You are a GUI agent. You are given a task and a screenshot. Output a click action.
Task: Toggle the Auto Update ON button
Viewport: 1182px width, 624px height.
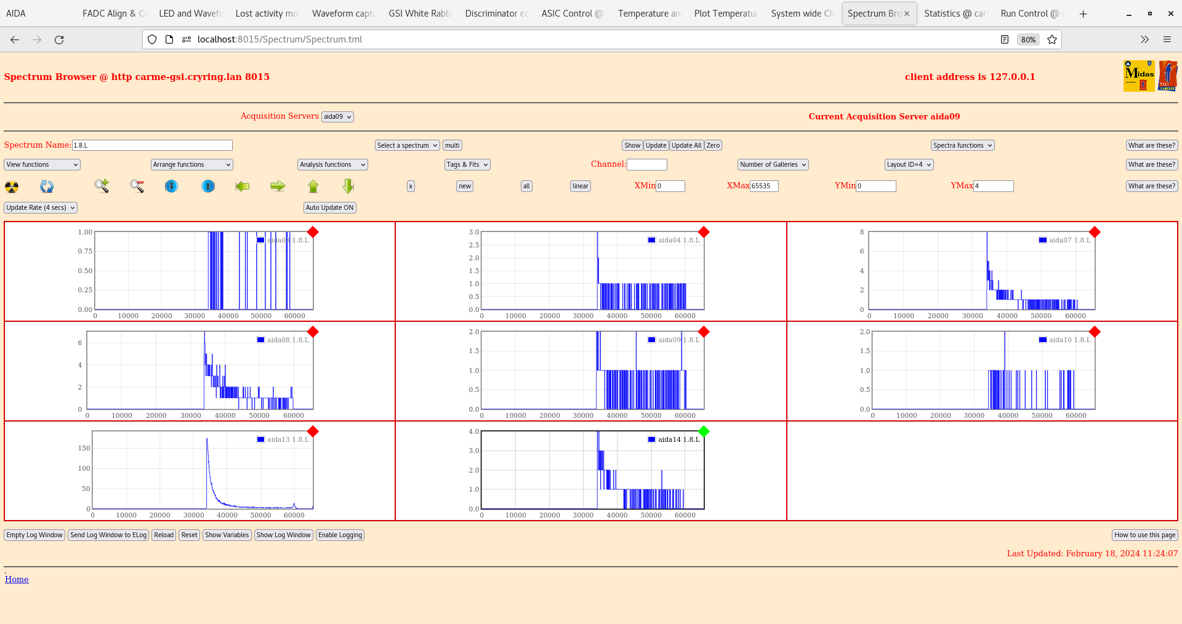(x=329, y=208)
